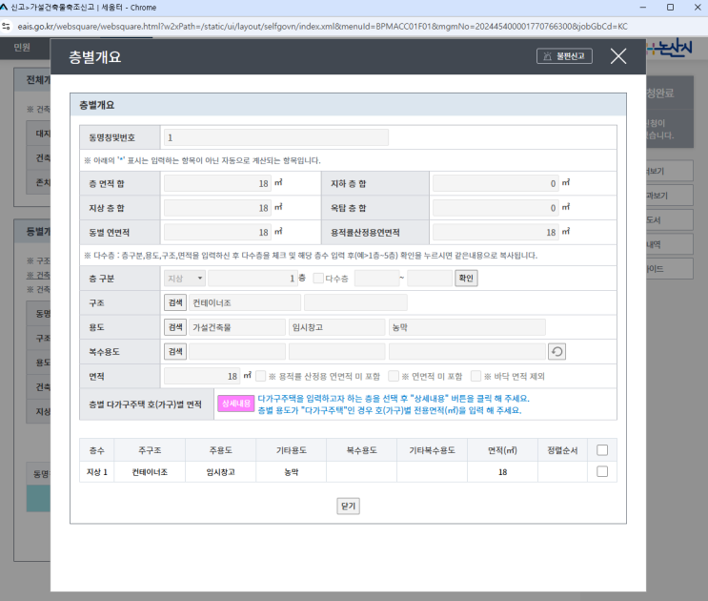Open the 층 구분 지상 dropdown

click(185, 279)
